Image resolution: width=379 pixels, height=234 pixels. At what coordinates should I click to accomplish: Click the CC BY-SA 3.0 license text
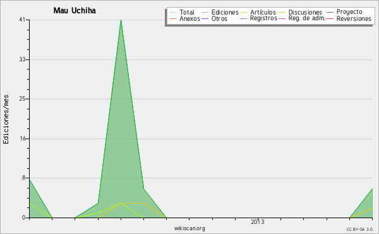(x=359, y=229)
